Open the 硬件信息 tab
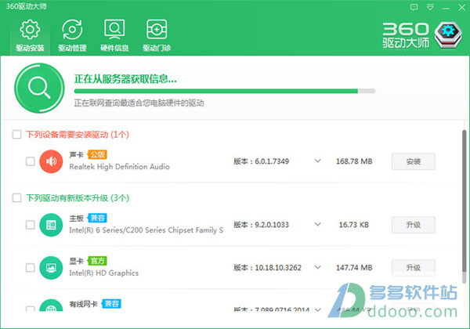 [114, 36]
